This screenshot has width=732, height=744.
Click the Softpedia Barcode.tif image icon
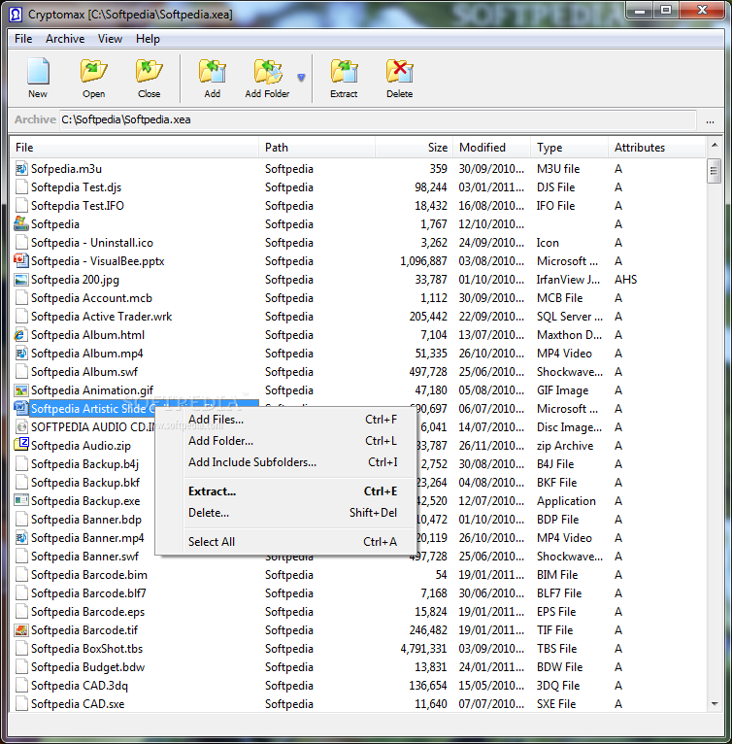[x=21, y=630]
